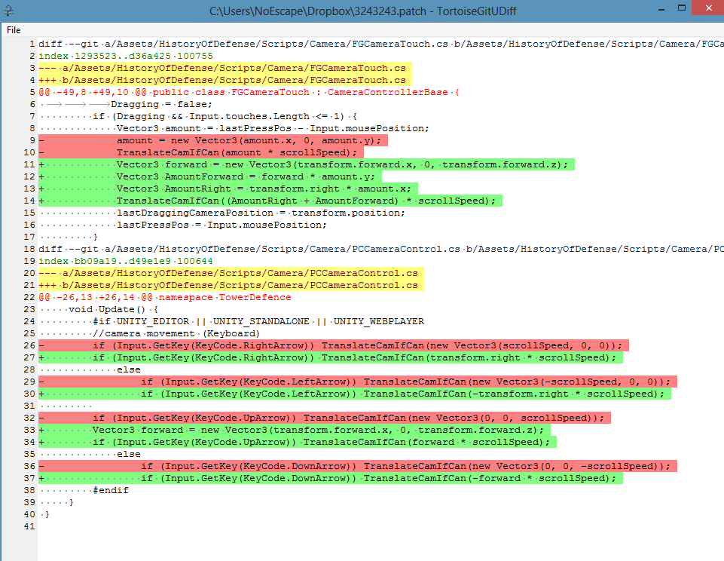Click line number 41 in the margin
724x561 pixels.
point(29,526)
